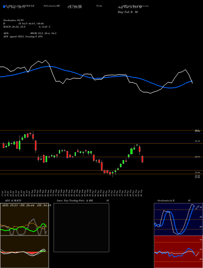Open the red RSI chart thumbnail

178,252
